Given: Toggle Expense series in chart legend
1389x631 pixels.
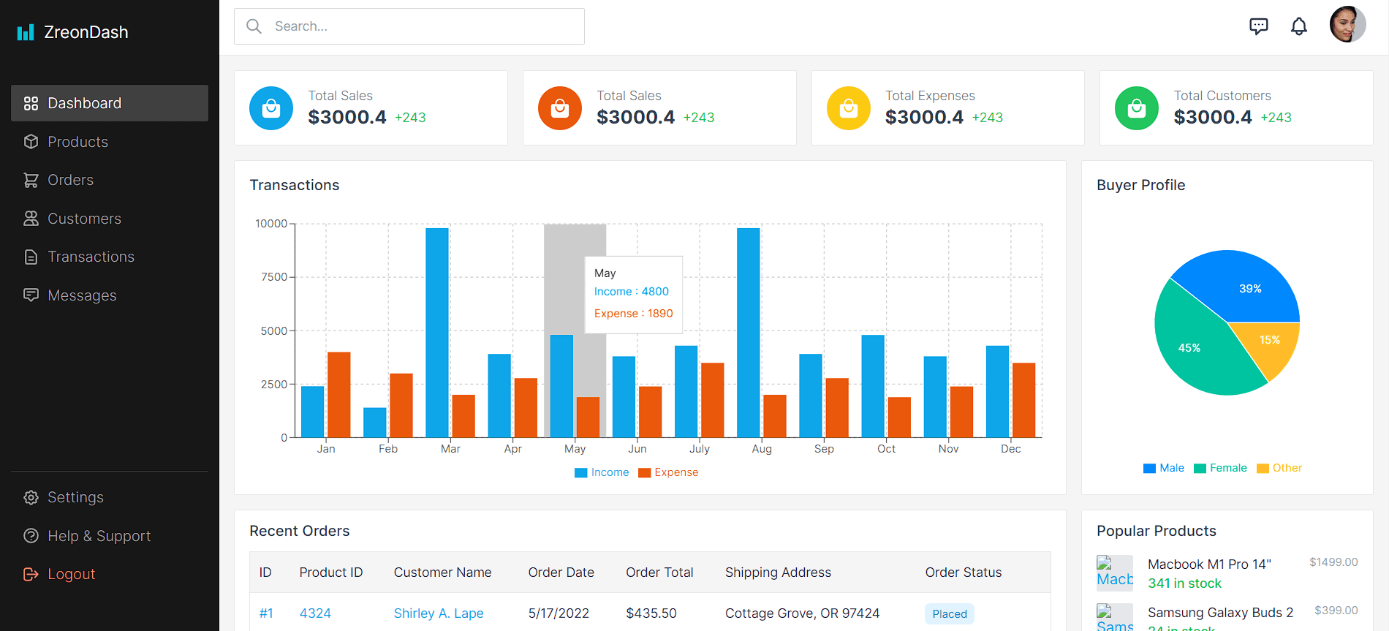Looking at the screenshot, I should pyautogui.click(x=668, y=472).
